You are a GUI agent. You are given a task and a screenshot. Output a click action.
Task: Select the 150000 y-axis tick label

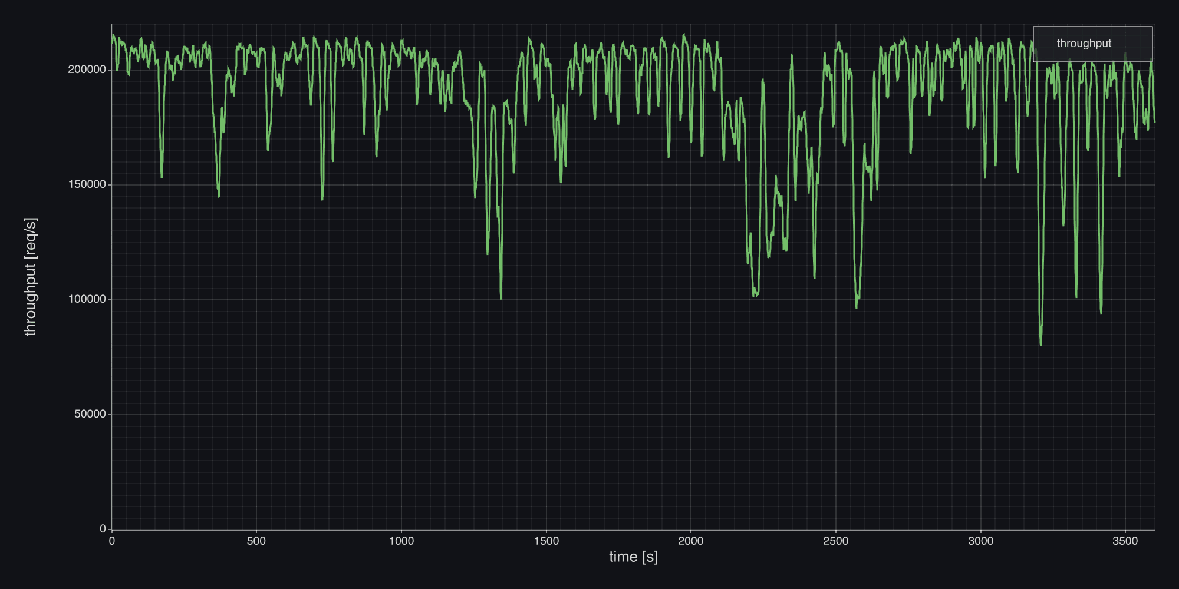[87, 184]
